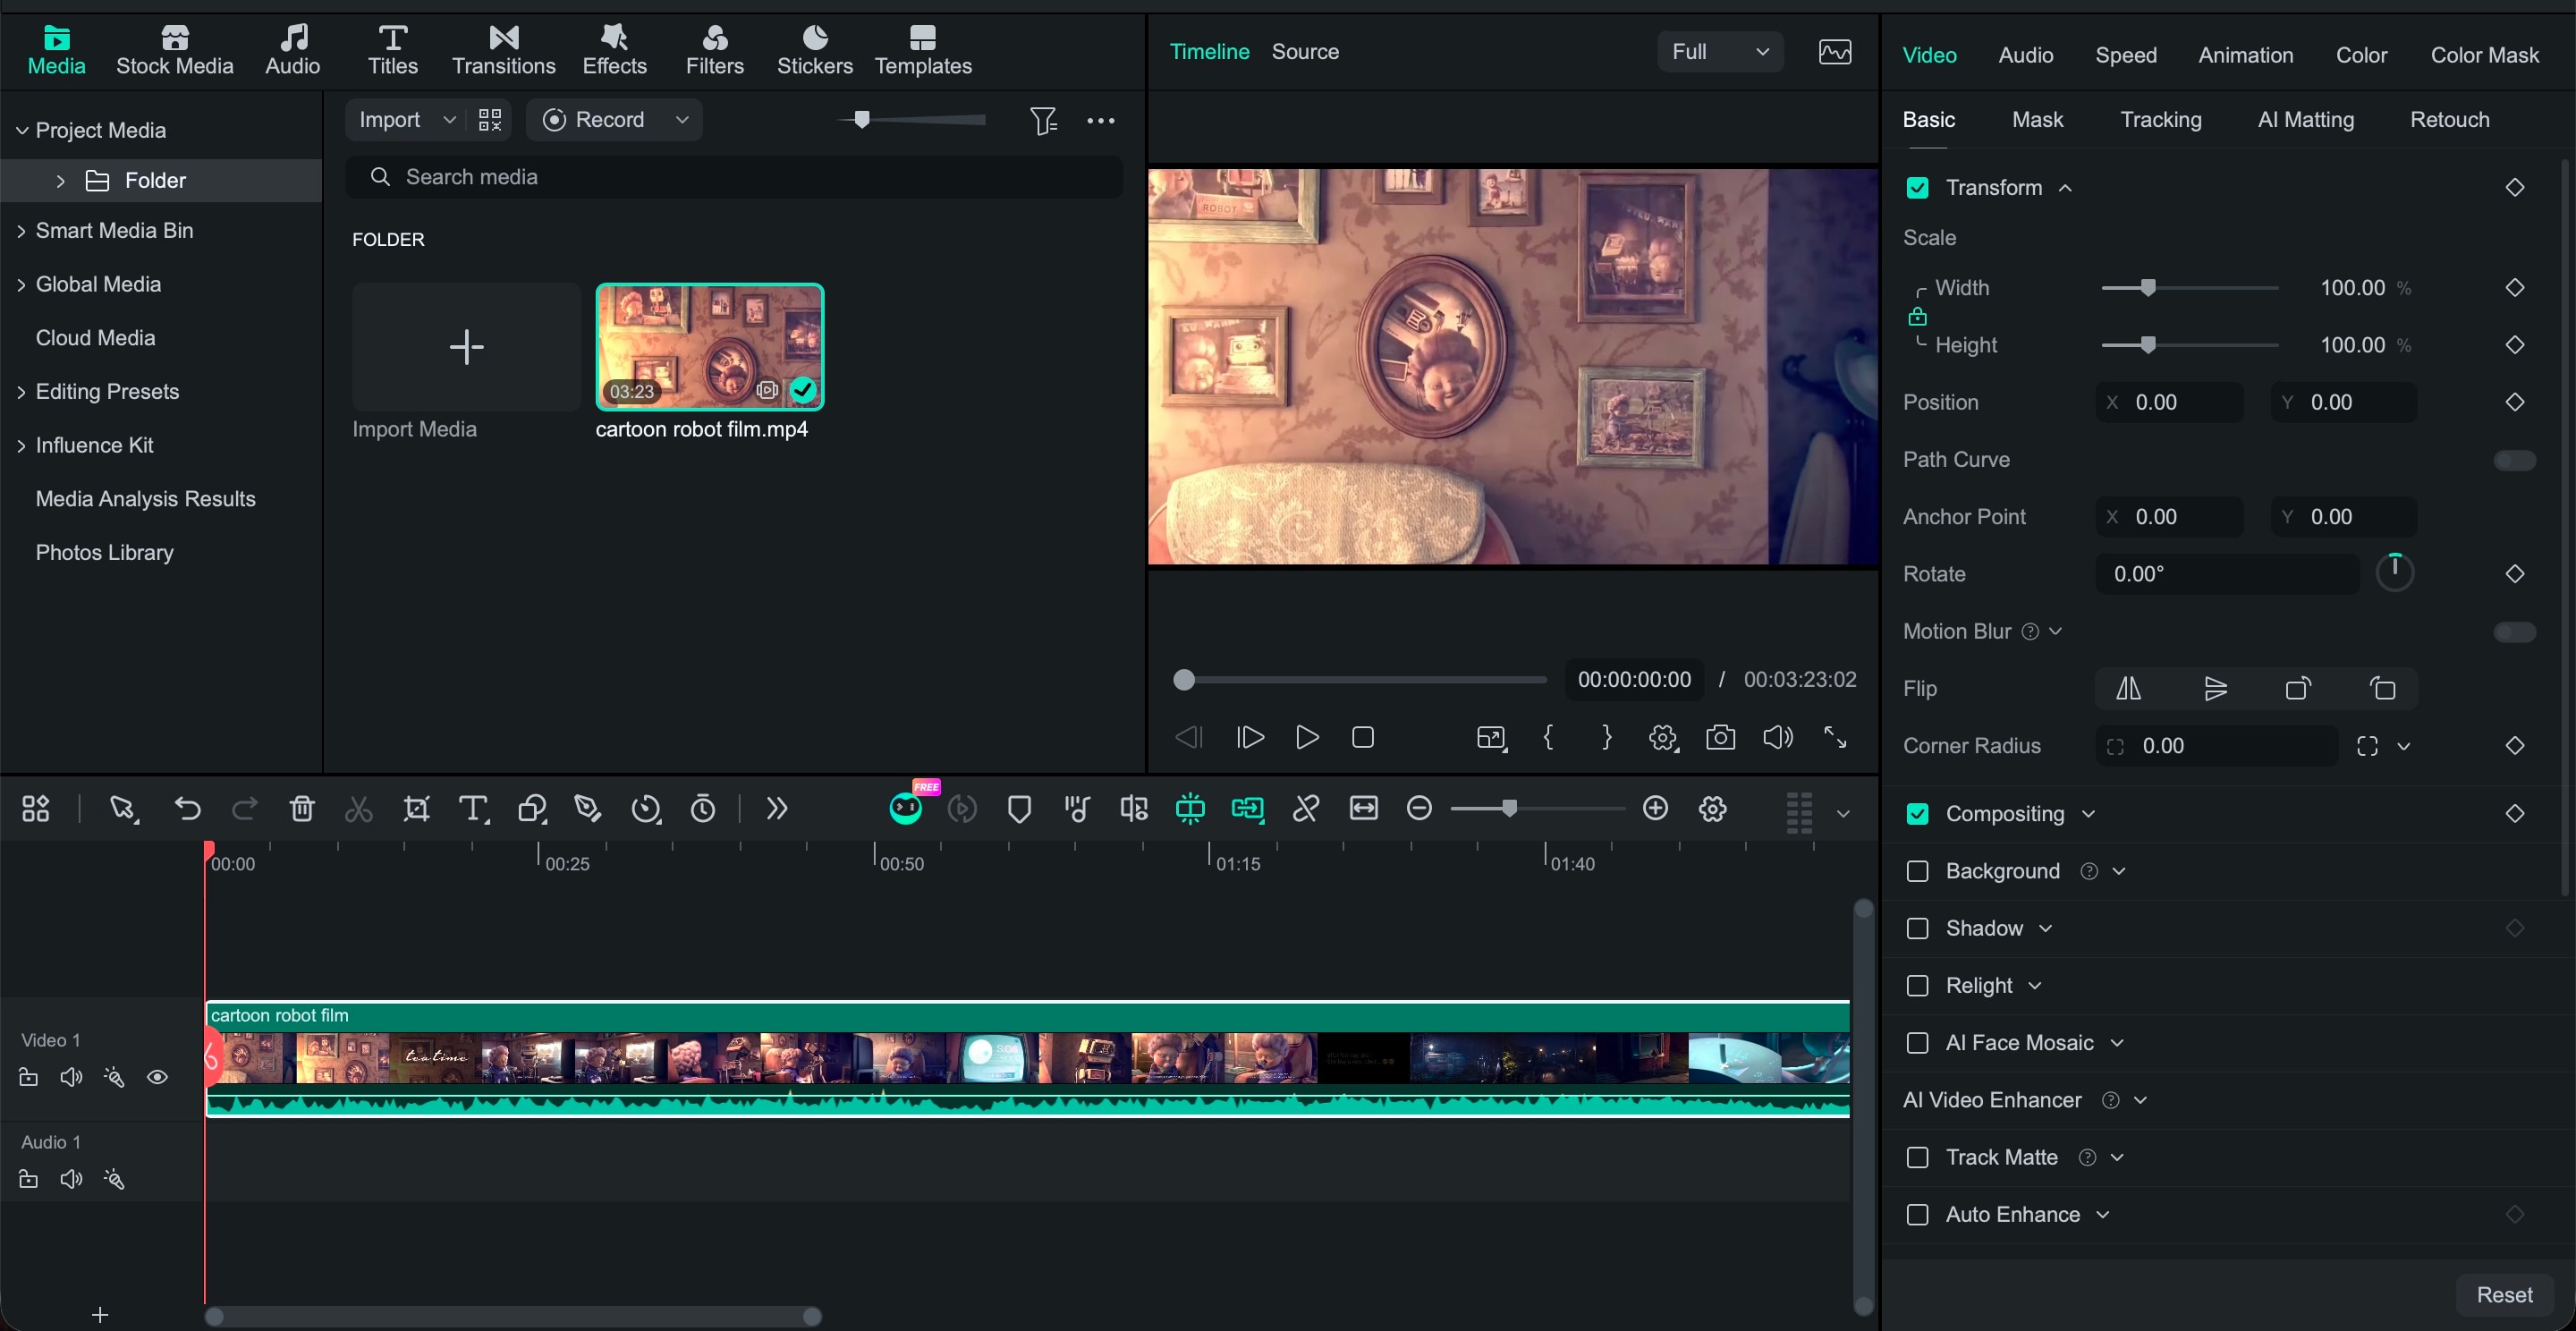
Task: Open the Color tab in the properties panel
Action: tap(2361, 55)
